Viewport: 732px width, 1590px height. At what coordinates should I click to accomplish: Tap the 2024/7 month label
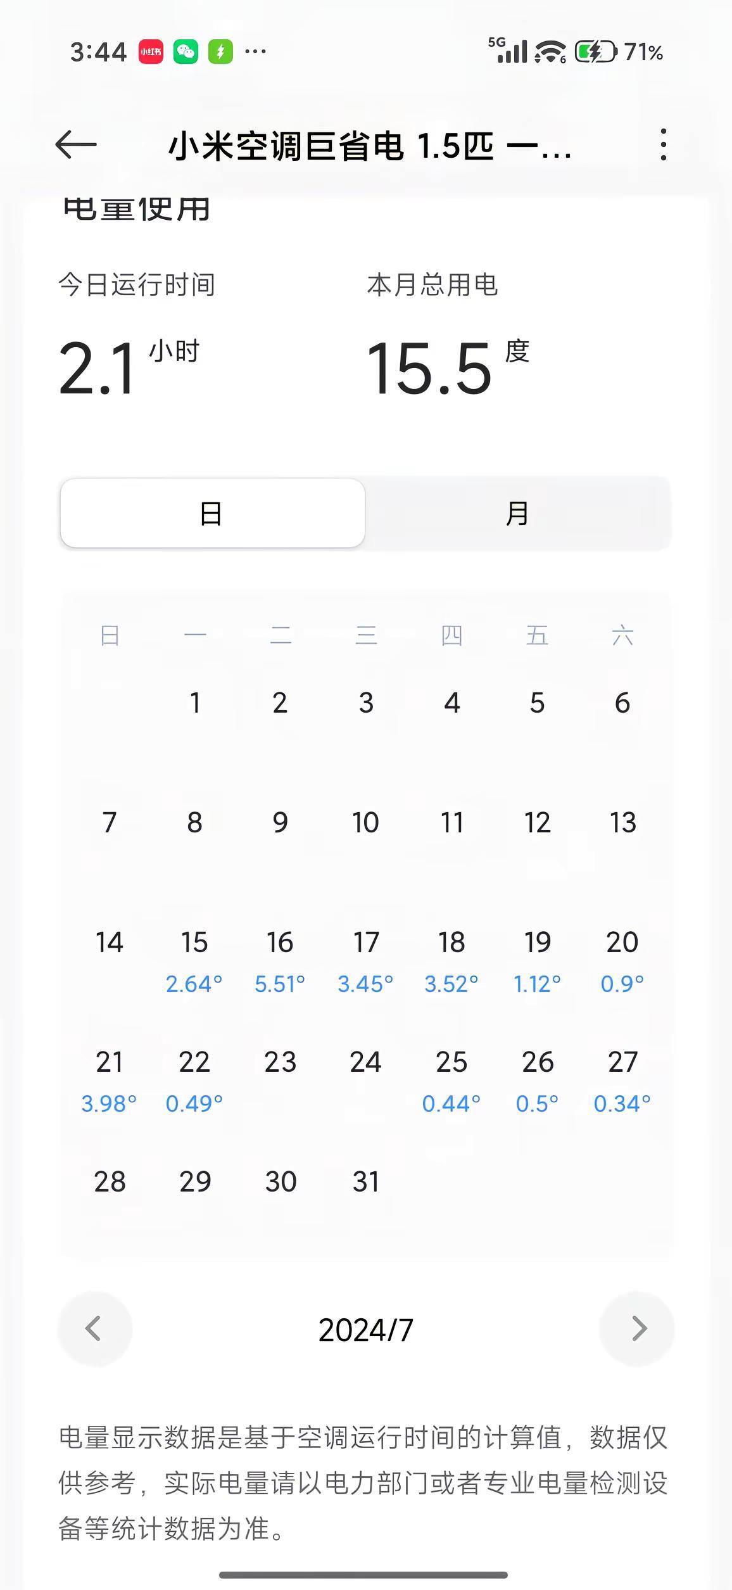tap(365, 1329)
